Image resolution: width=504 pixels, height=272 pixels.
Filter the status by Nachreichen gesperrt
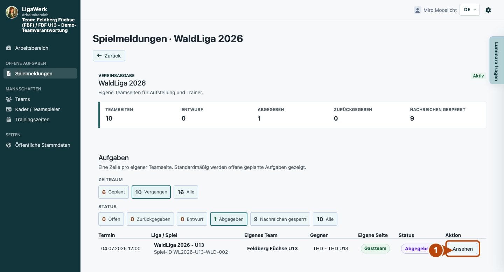pos(280,219)
